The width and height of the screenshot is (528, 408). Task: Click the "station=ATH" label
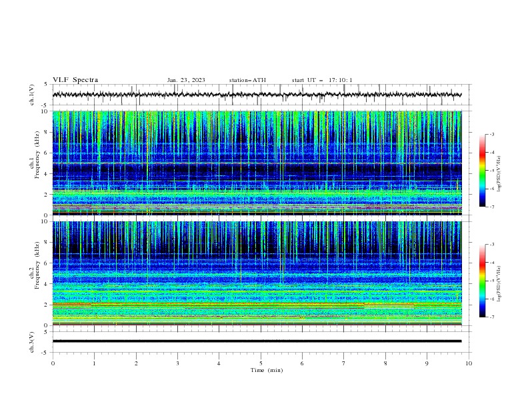click(x=247, y=80)
